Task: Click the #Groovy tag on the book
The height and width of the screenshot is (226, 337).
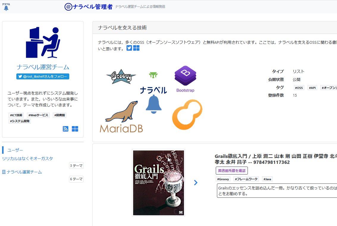Action: tap(223, 179)
